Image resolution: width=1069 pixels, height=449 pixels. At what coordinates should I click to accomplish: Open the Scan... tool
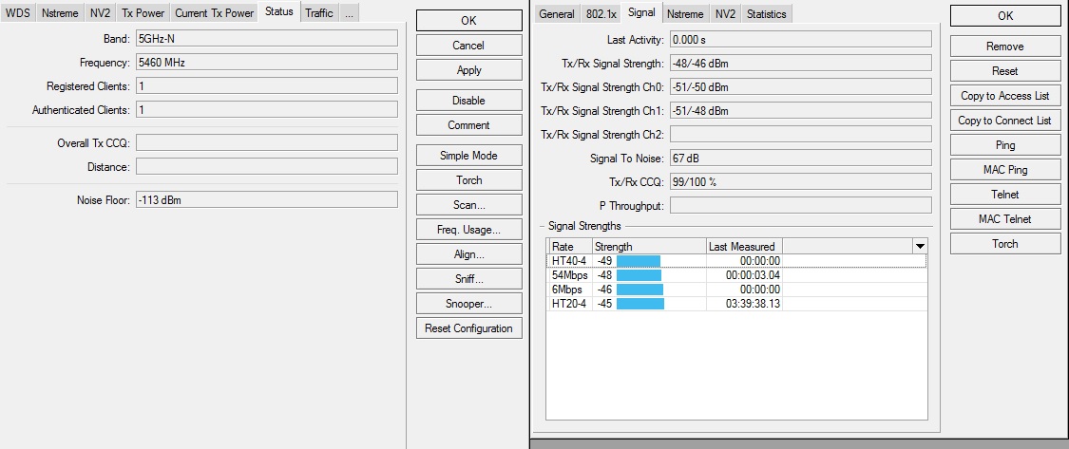[x=469, y=205]
